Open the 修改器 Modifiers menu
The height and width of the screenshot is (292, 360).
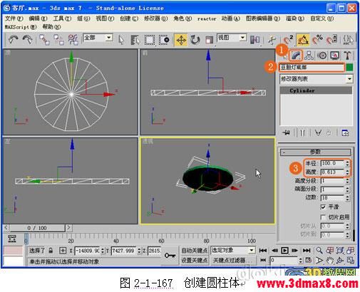pyautogui.click(x=155, y=19)
